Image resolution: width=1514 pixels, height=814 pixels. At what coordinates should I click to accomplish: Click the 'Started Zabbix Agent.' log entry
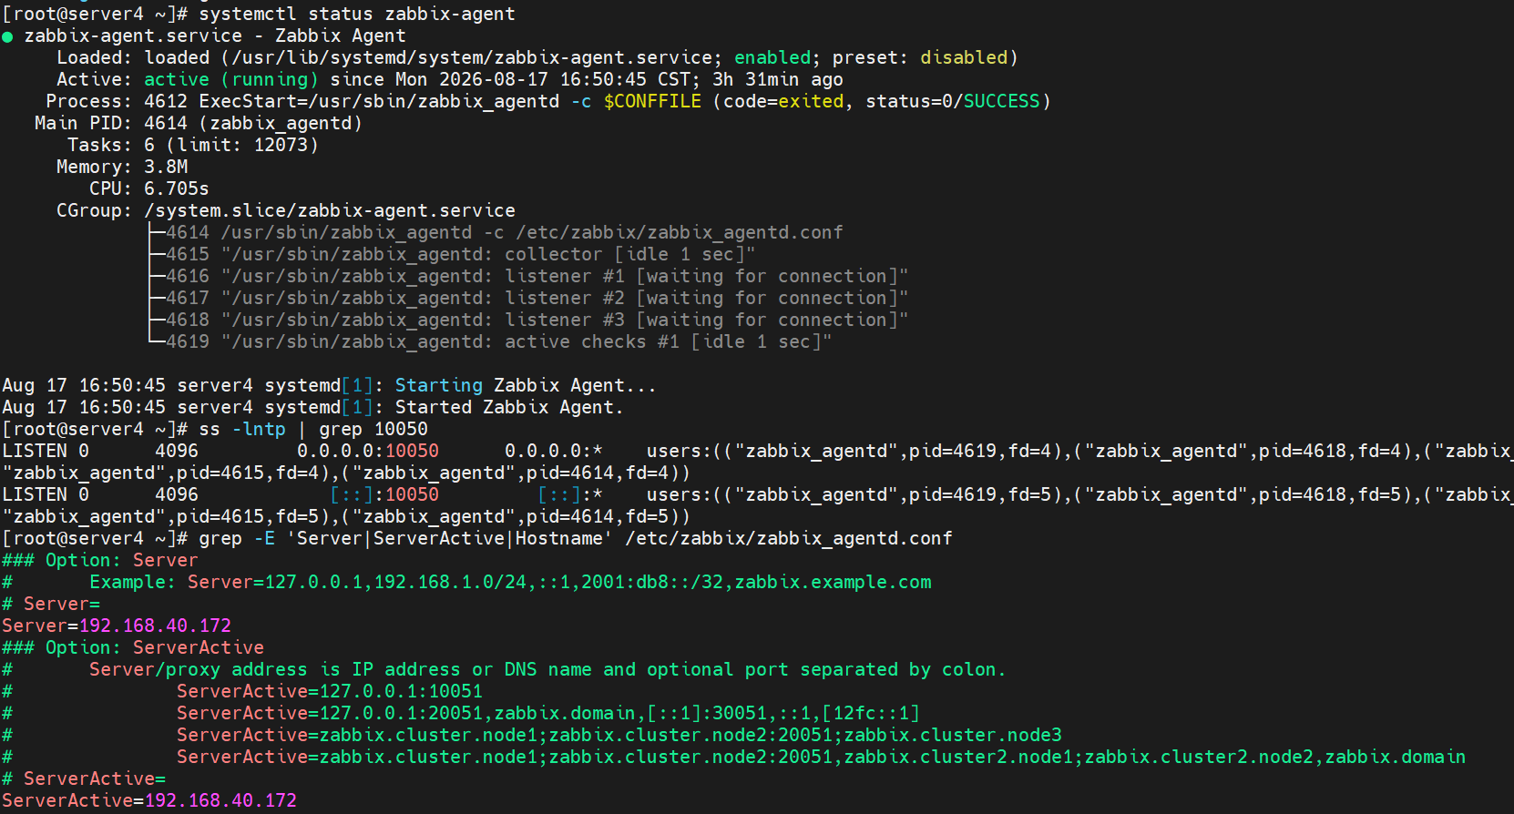pyautogui.click(x=312, y=407)
